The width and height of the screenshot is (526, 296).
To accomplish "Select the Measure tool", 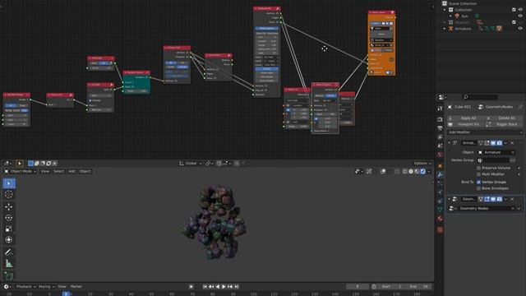I will tap(9, 264).
